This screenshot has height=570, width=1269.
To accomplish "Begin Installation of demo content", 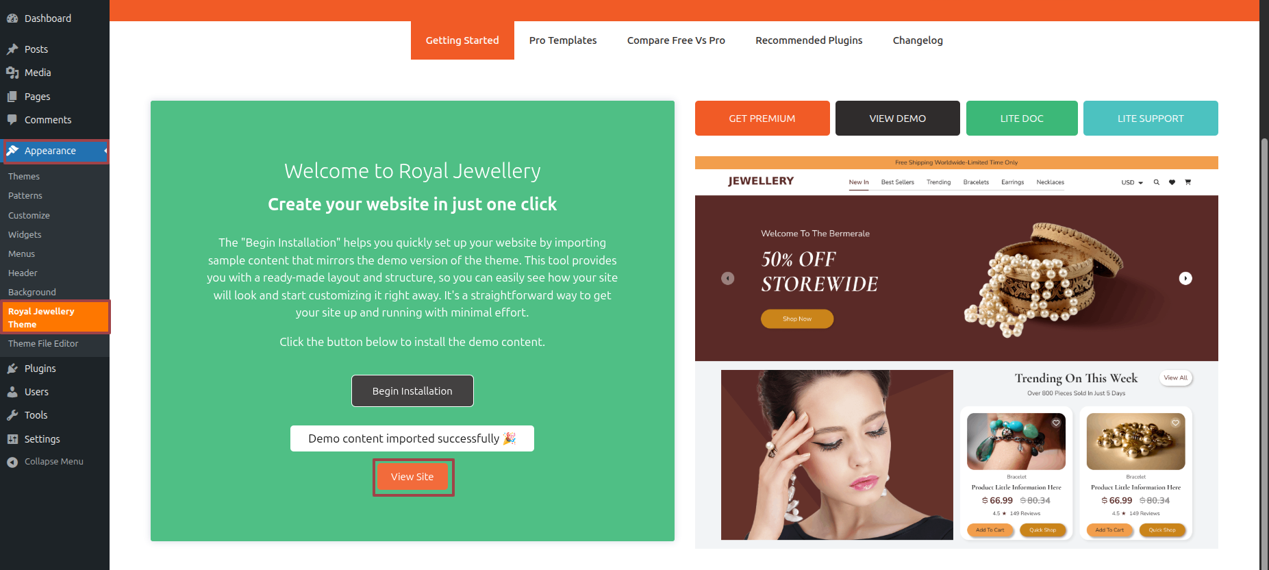I will pyautogui.click(x=412, y=391).
